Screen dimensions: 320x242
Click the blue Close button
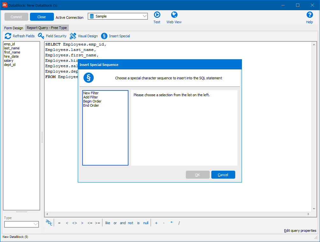point(42,17)
